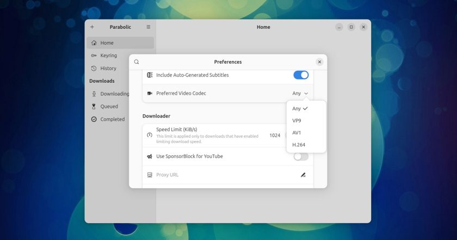The width and height of the screenshot is (457, 240).
Task: Click the speed limit value 1024
Action: 275,136
